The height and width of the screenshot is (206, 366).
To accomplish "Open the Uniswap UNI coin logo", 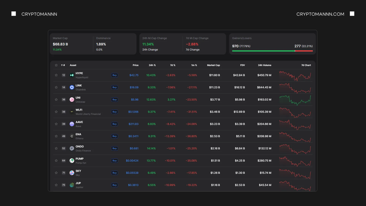I will tap(71, 99).
